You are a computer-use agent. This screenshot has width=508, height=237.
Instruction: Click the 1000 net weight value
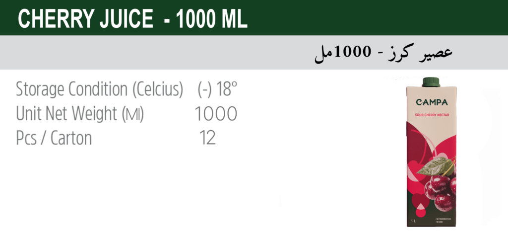216,114
